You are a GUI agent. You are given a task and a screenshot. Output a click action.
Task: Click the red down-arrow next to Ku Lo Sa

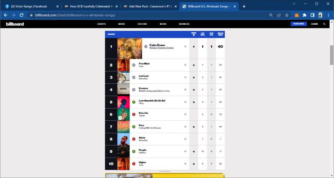pos(134,114)
